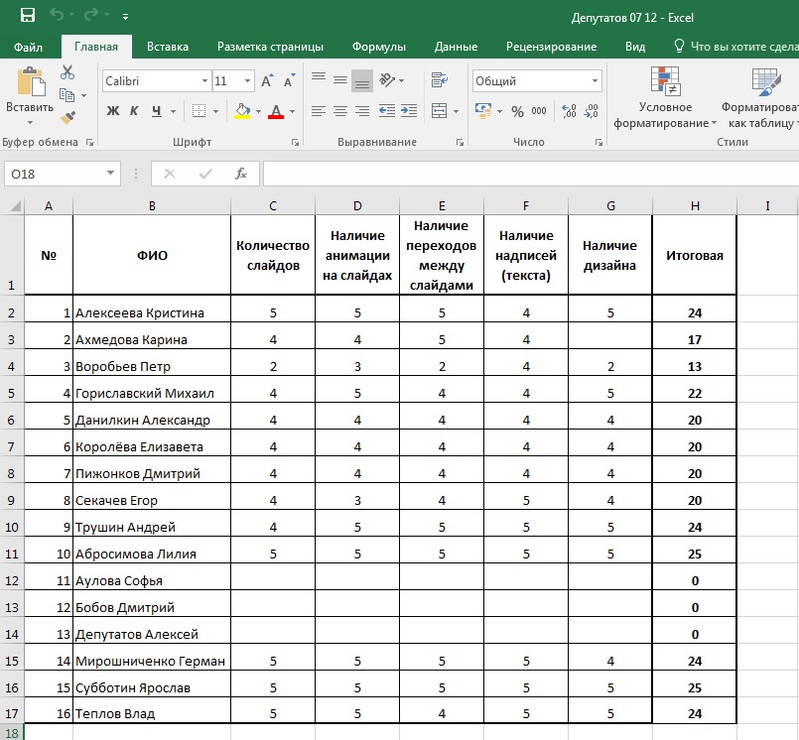Select column H header
This screenshot has height=740, width=799.
coord(695,205)
